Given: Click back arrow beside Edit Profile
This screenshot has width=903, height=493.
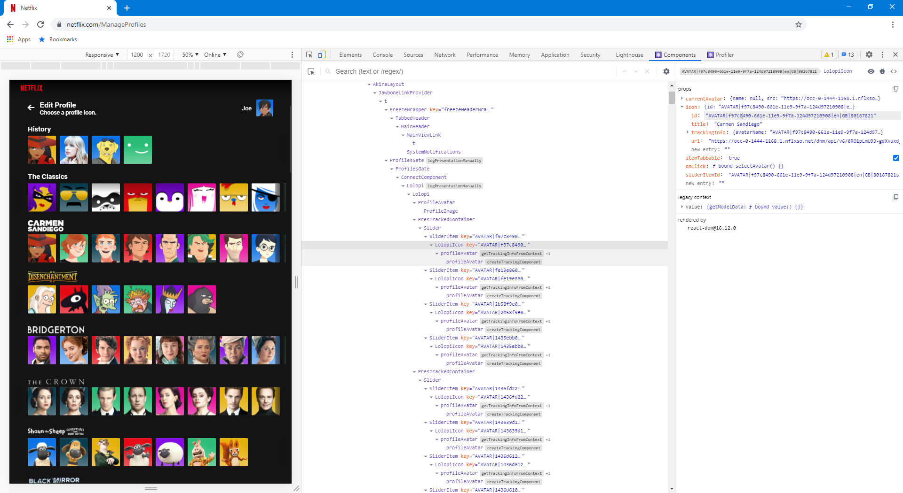Looking at the screenshot, I should pos(31,108).
